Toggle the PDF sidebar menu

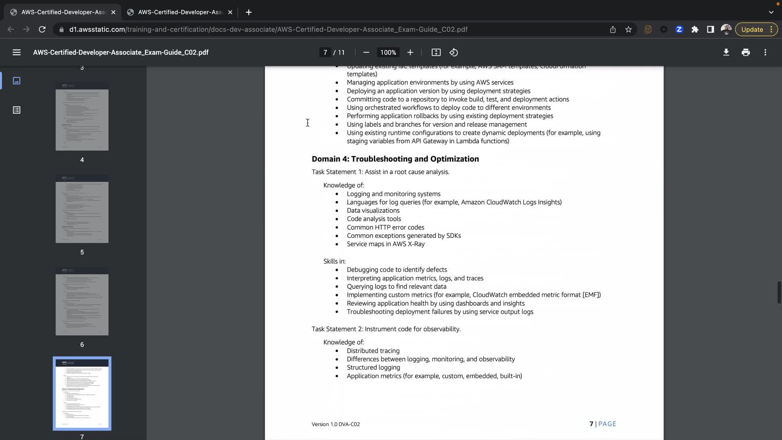point(16,52)
